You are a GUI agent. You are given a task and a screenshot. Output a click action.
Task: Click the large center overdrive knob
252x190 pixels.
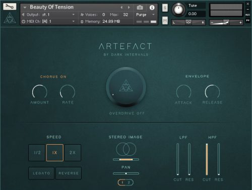pyautogui.click(x=126, y=87)
